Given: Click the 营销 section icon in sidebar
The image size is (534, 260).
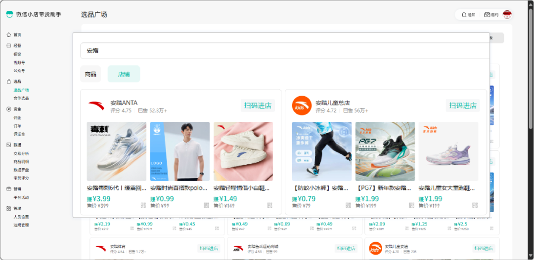Looking at the screenshot, I should click(9, 189).
